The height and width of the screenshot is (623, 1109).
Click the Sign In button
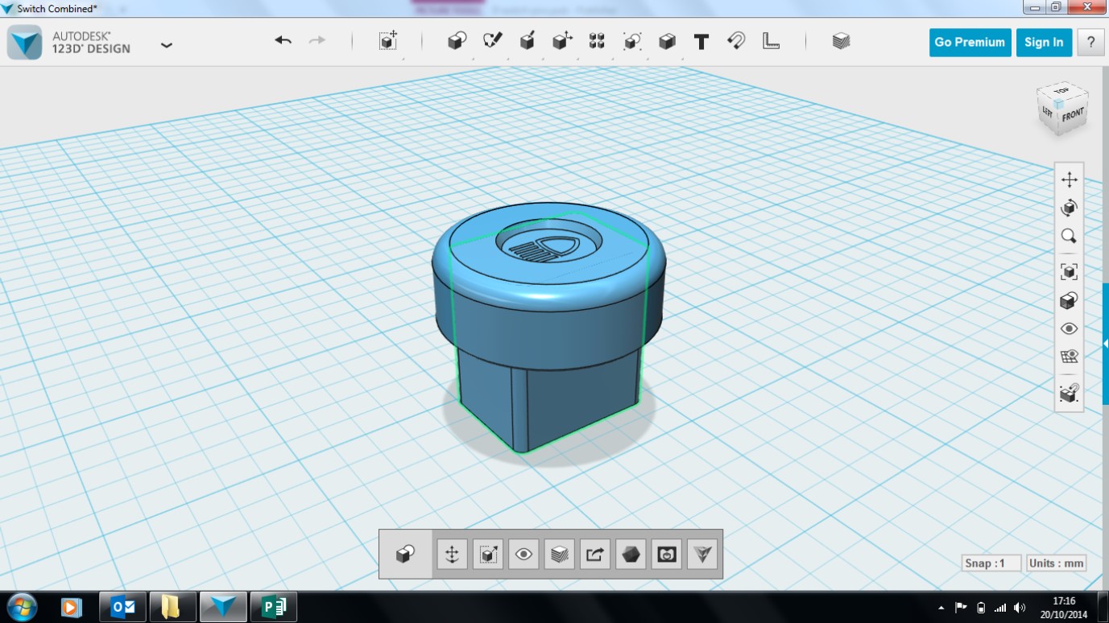point(1043,43)
